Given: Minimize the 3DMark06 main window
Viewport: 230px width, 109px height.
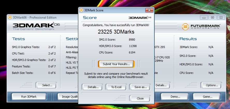Looking at the screenshot, I should 204,18.
